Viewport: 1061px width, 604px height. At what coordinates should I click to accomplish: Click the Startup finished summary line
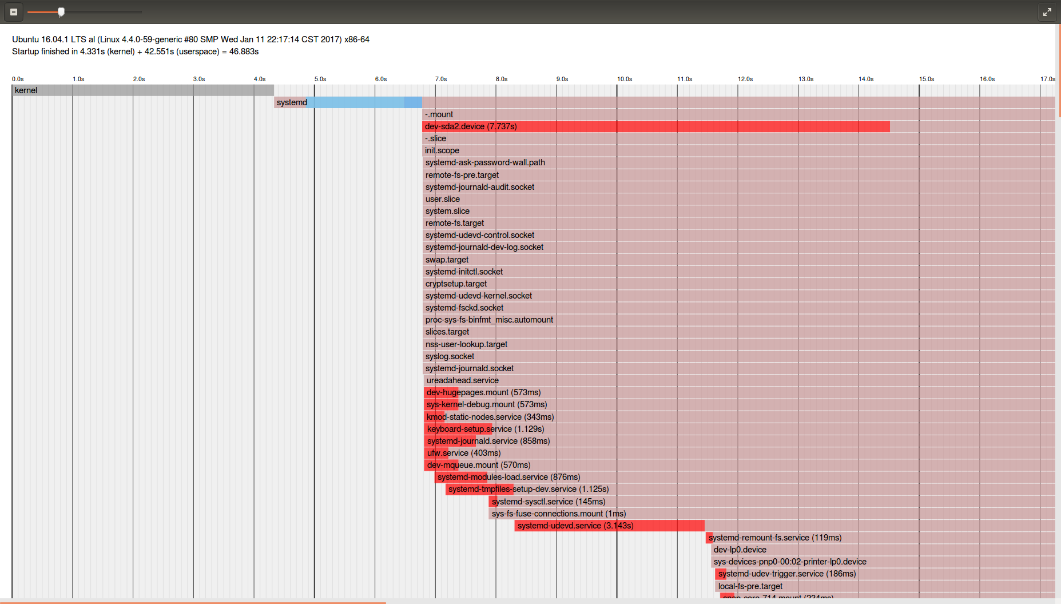[x=136, y=51]
